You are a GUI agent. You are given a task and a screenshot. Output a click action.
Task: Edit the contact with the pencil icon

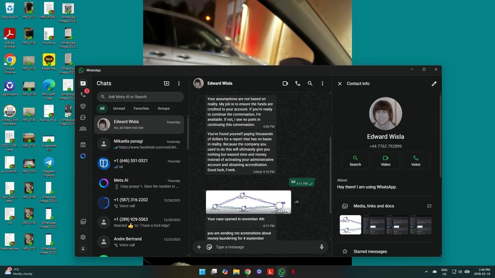point(434,84)
